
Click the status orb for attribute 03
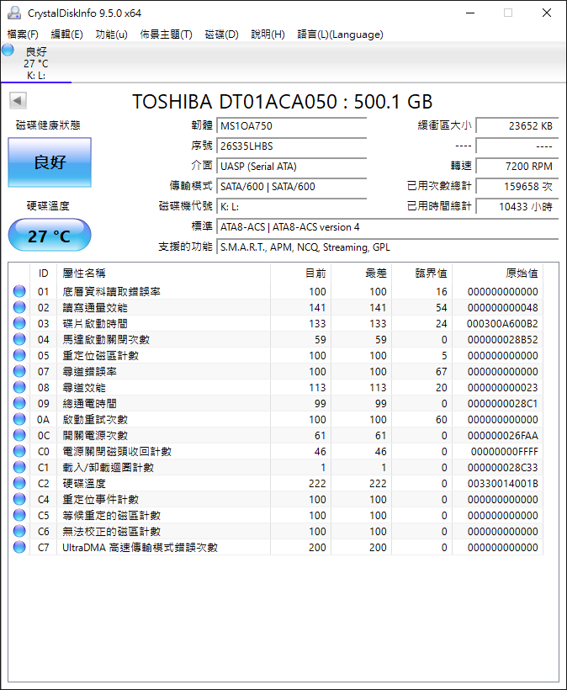coord(19,323)
